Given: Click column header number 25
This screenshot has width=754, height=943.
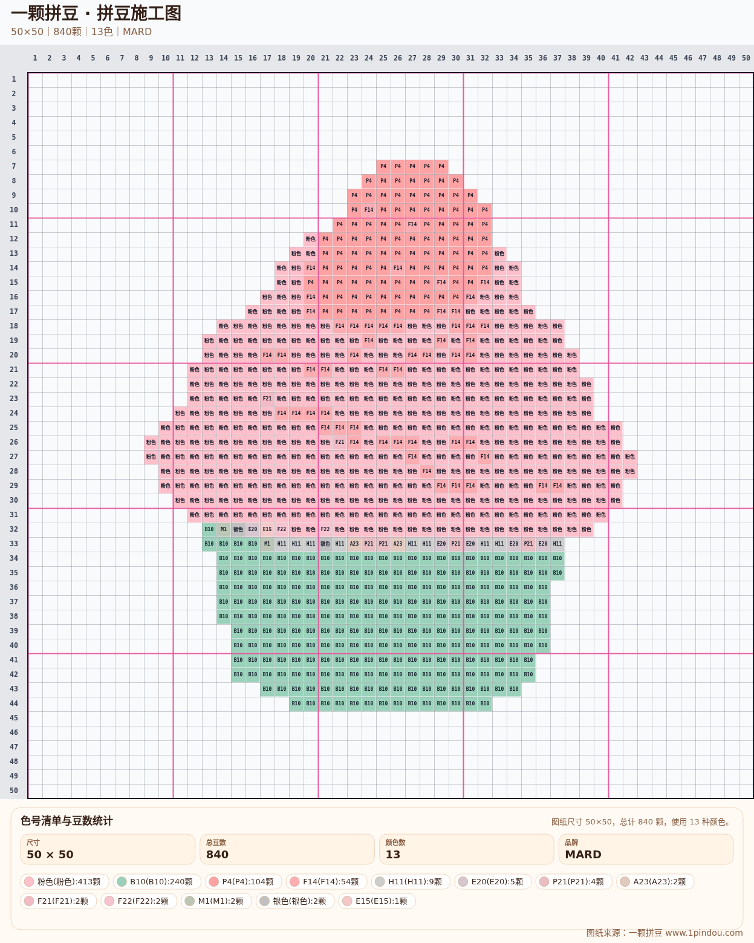Looking at the screenshot, I should coord(383,58).
